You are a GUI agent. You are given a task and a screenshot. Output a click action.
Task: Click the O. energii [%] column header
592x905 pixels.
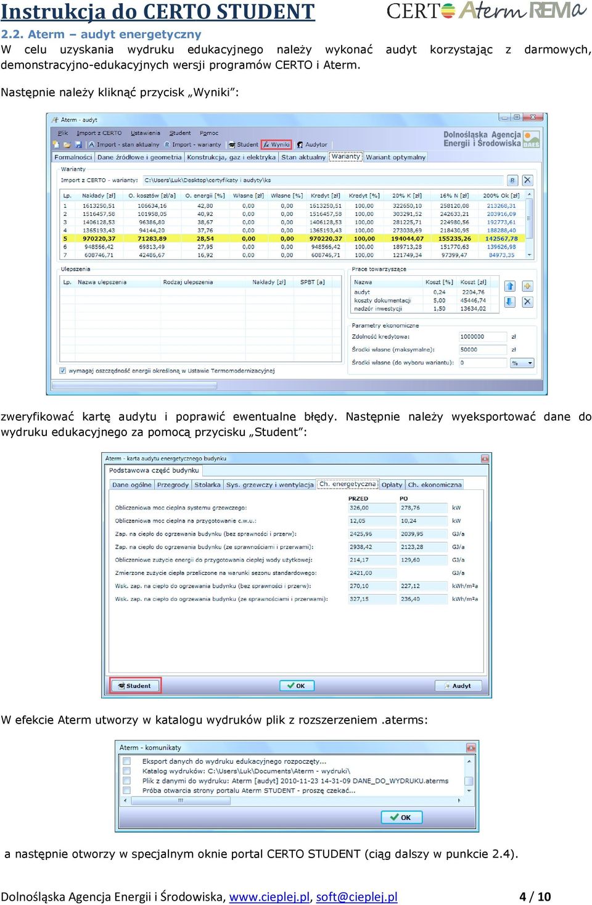(x=205, y=196)
